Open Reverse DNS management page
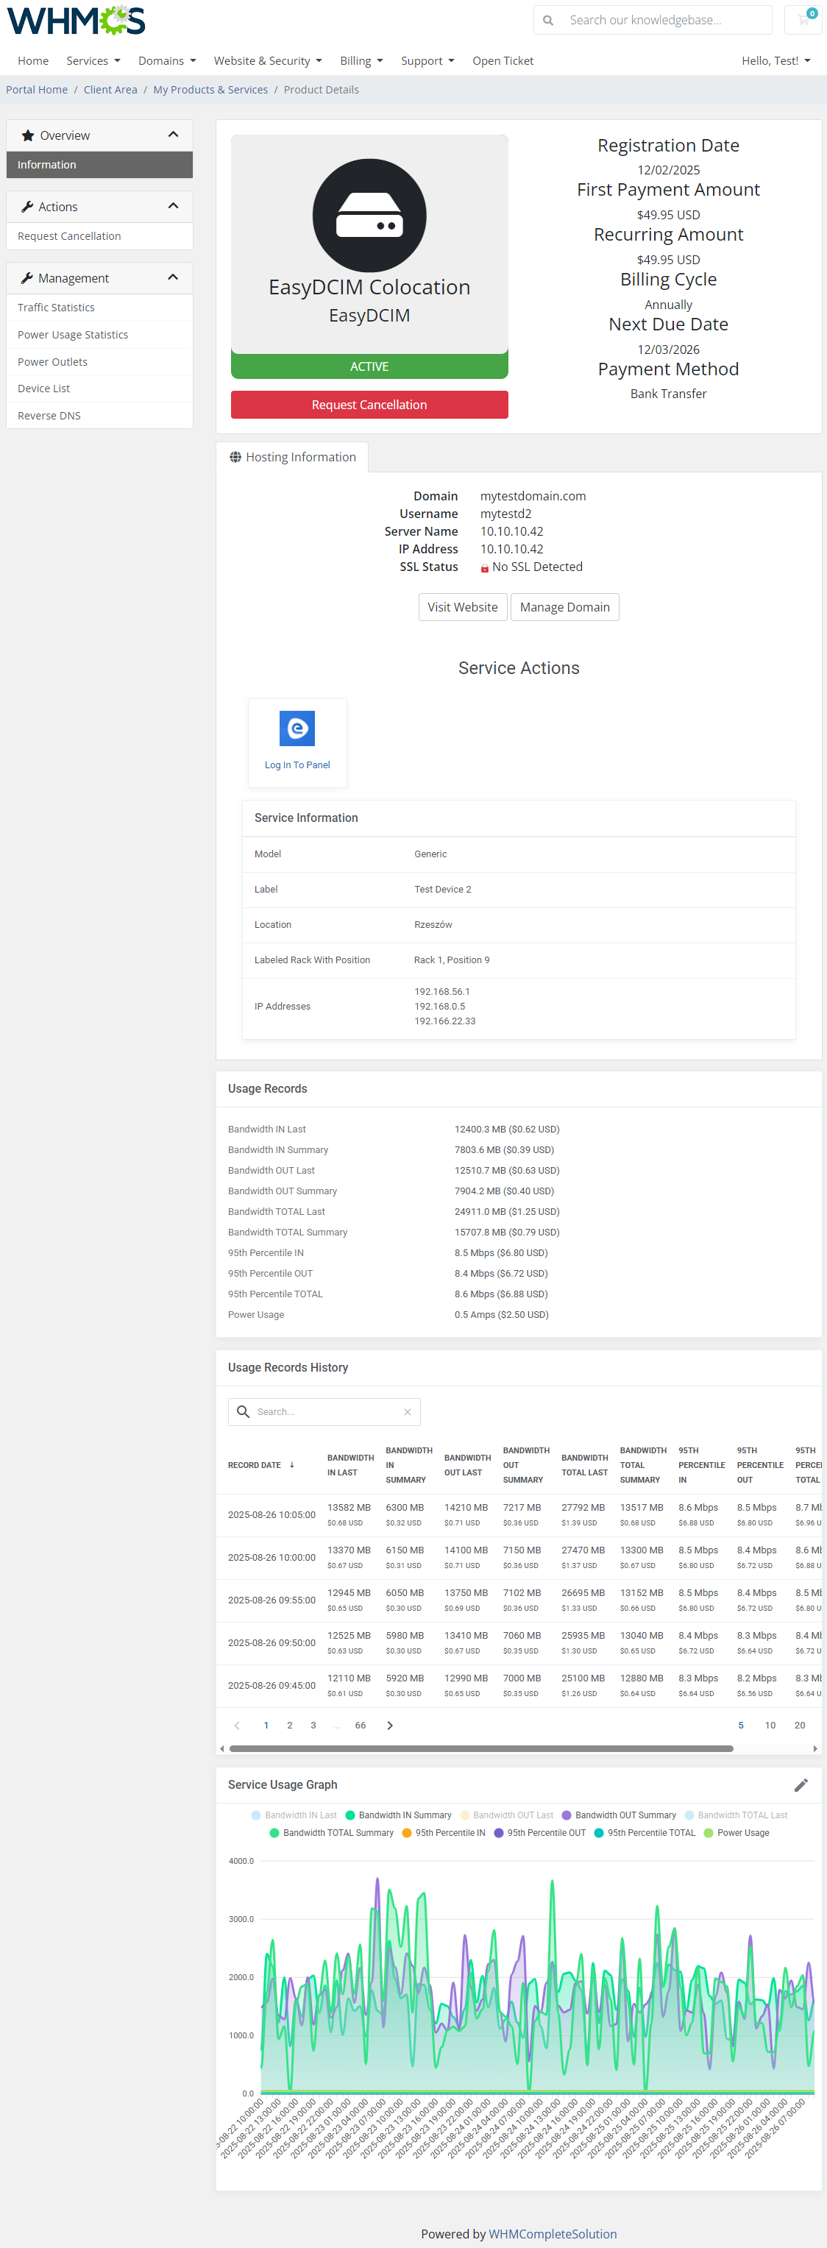The image size is (827, 2248). pyautogui.click(x=99, y=416)
